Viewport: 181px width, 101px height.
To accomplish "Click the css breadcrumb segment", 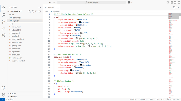I will click(x=46, y=12).
